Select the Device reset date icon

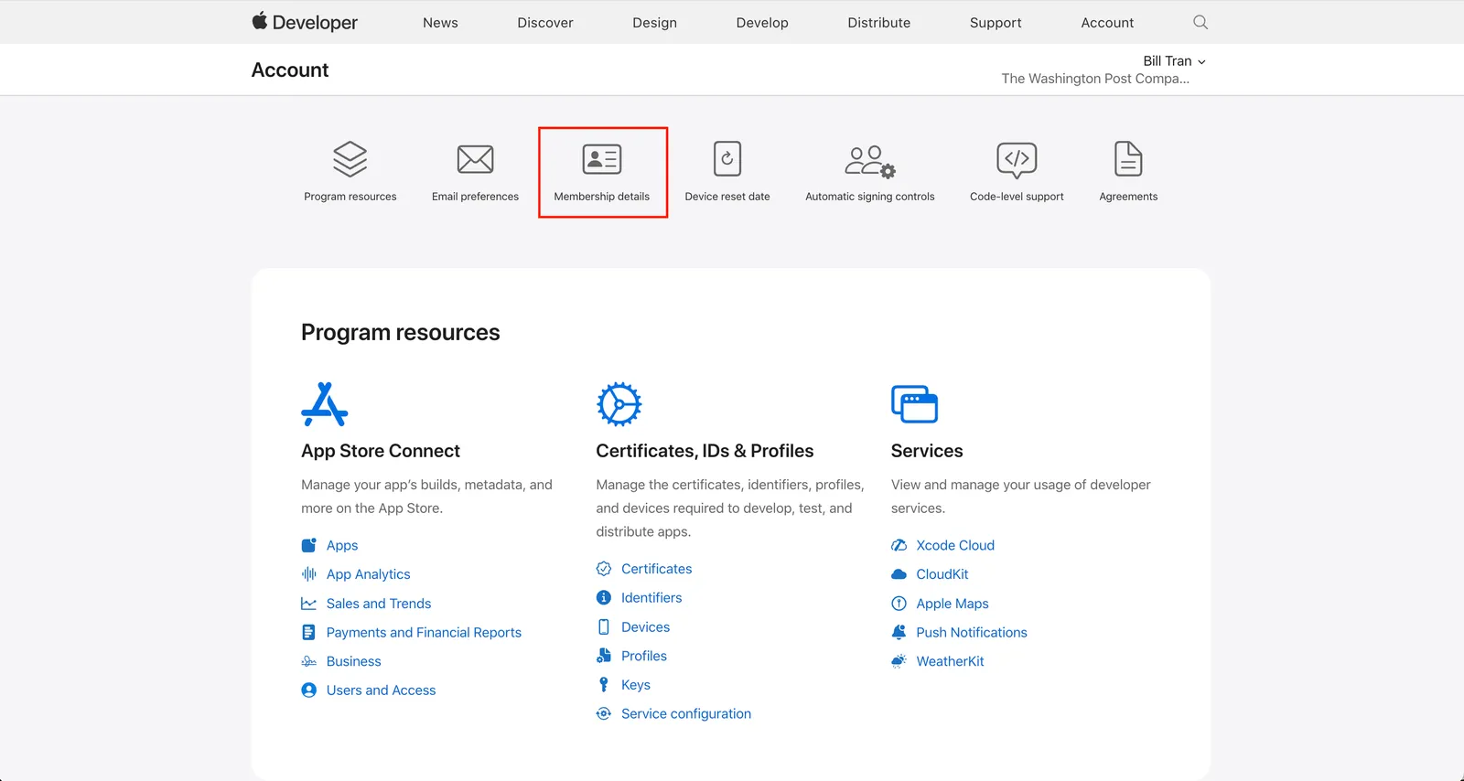(727, 159)
